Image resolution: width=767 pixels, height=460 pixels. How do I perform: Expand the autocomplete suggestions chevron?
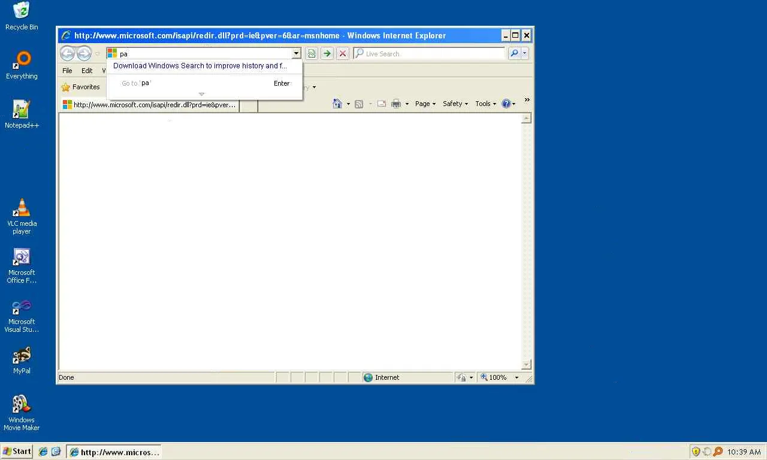coord(201,94)
